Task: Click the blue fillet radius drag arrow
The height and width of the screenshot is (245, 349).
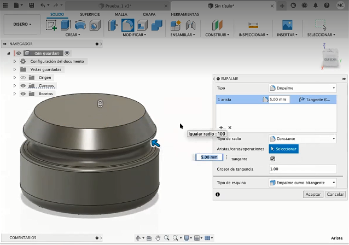Action: (x=155, y=143)
